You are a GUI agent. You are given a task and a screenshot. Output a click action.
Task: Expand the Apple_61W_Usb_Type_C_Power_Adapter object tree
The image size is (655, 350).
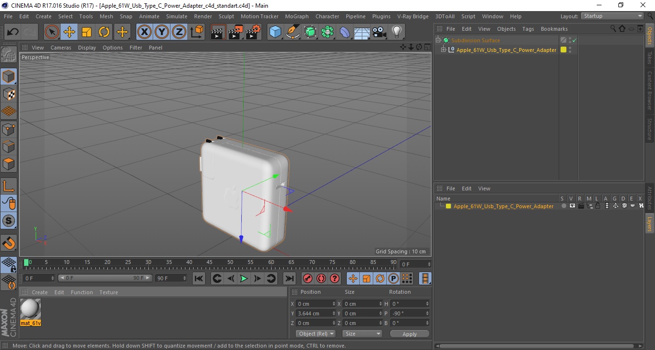click(x=444, y=50)
